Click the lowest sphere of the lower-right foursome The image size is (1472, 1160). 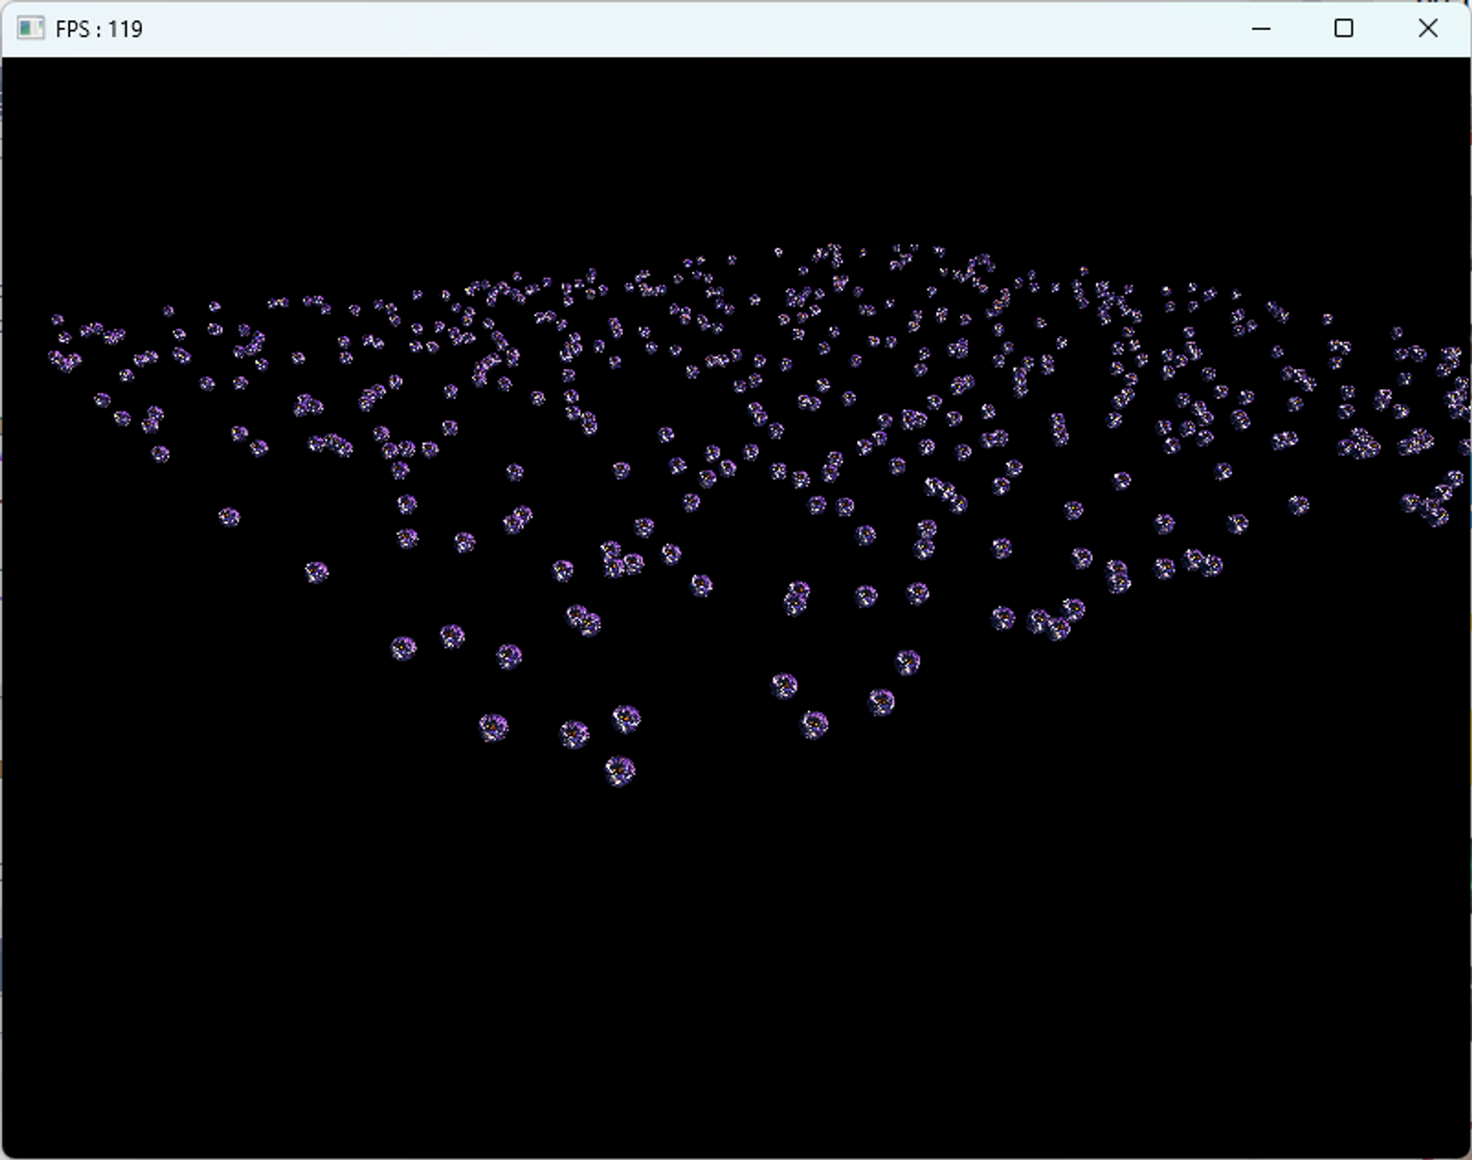(x=813, y=725)
